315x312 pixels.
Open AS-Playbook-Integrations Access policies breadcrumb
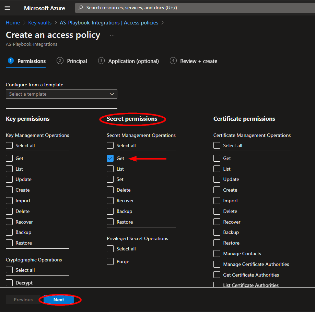click(109, 23)
